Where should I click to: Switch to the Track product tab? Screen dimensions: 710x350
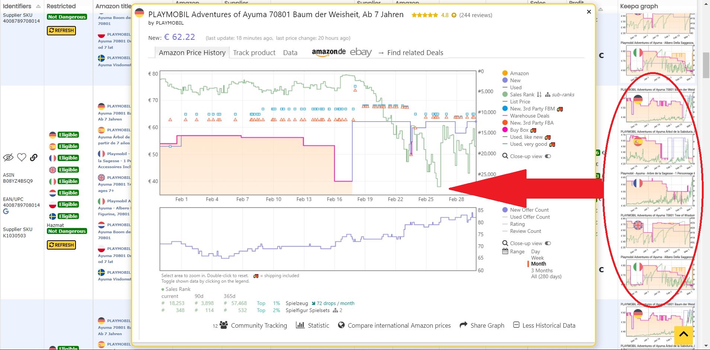pos(254,52)
